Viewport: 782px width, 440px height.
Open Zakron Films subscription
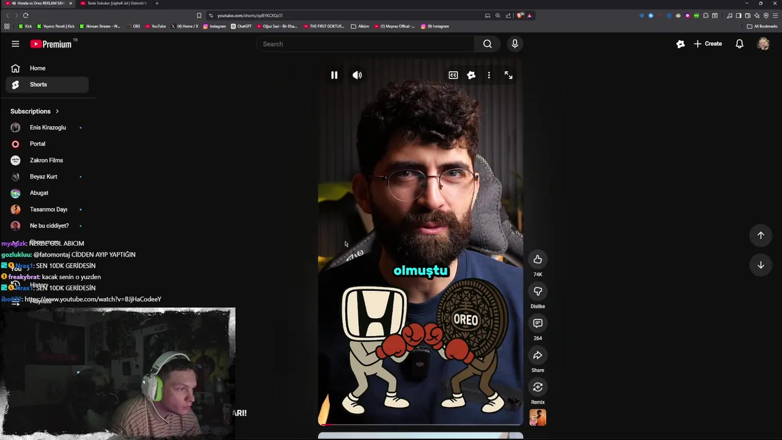point(47,160)
